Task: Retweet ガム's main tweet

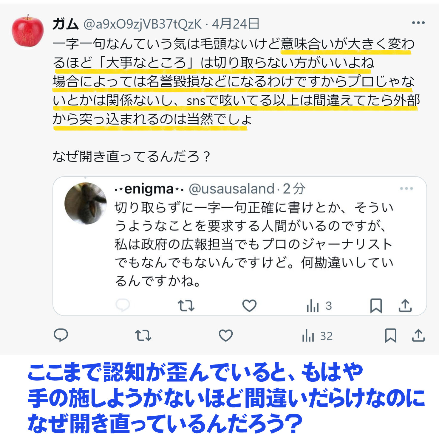Action: point(143,336)
